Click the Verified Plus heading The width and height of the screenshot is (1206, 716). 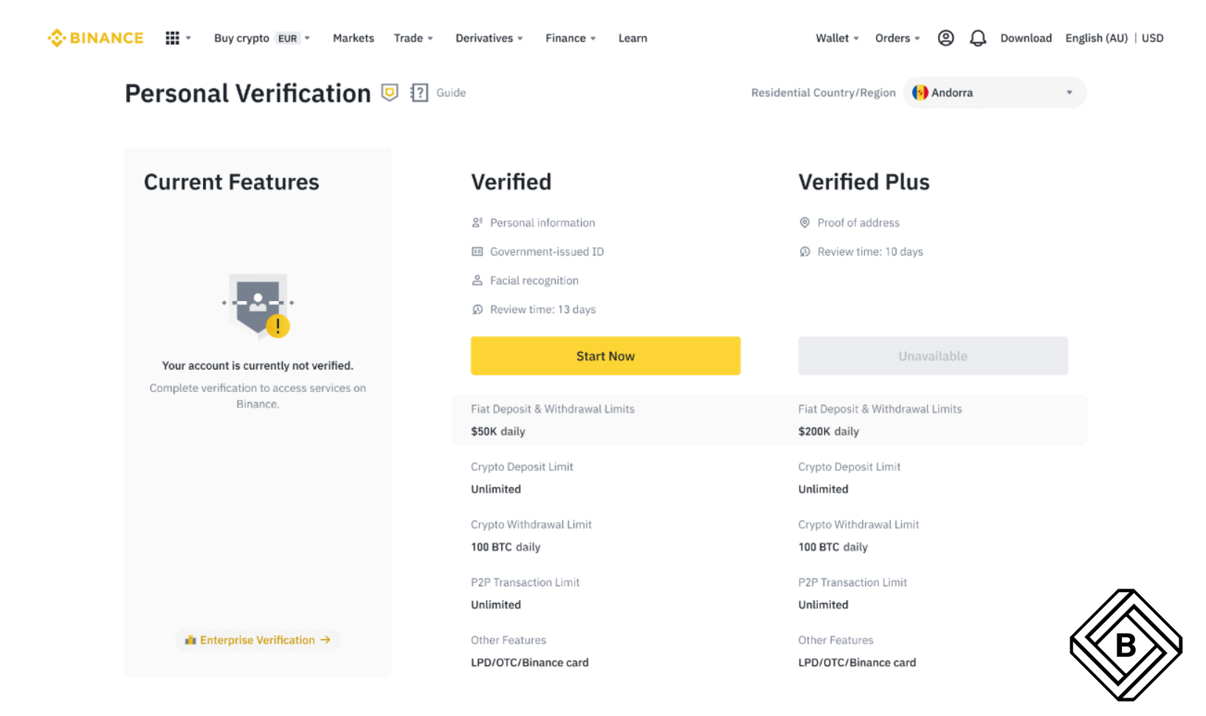864,182
